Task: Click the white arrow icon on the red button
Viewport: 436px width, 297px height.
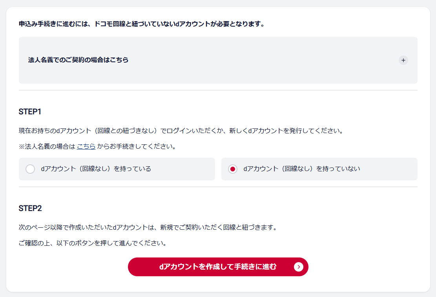Action: [x=298, y=267]
